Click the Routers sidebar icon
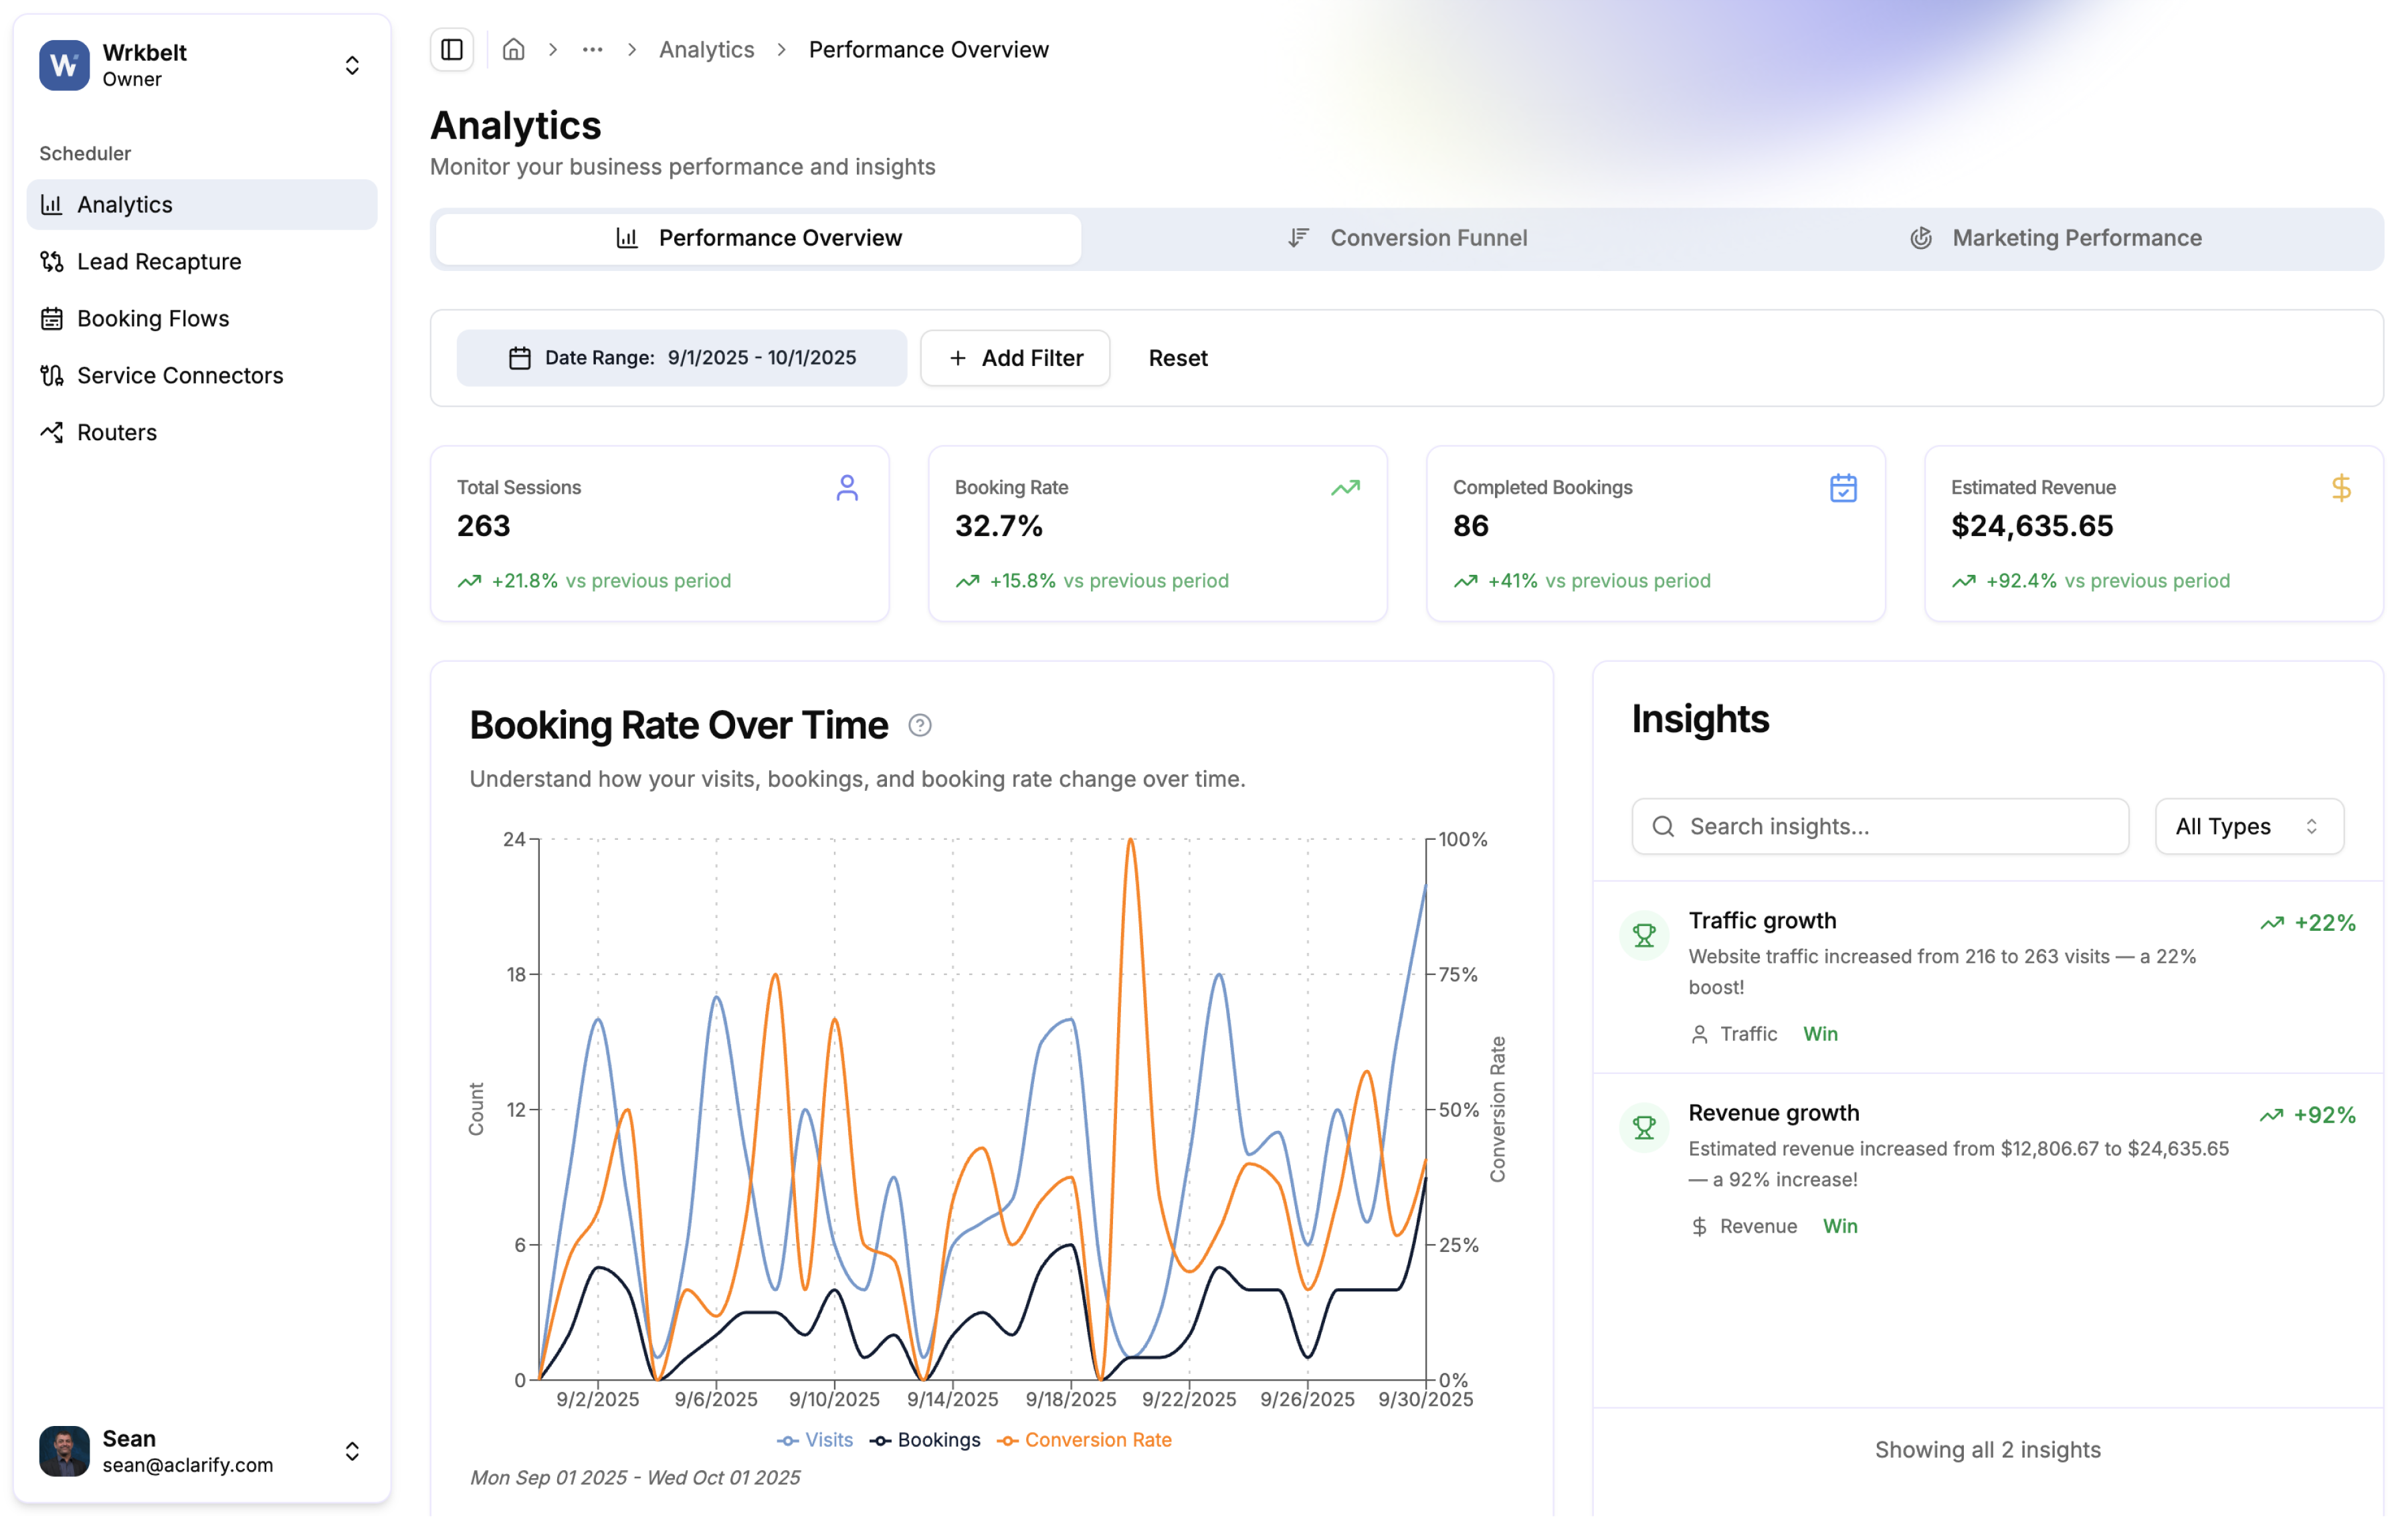2408x1517 pixels. [x=52, y=432]
